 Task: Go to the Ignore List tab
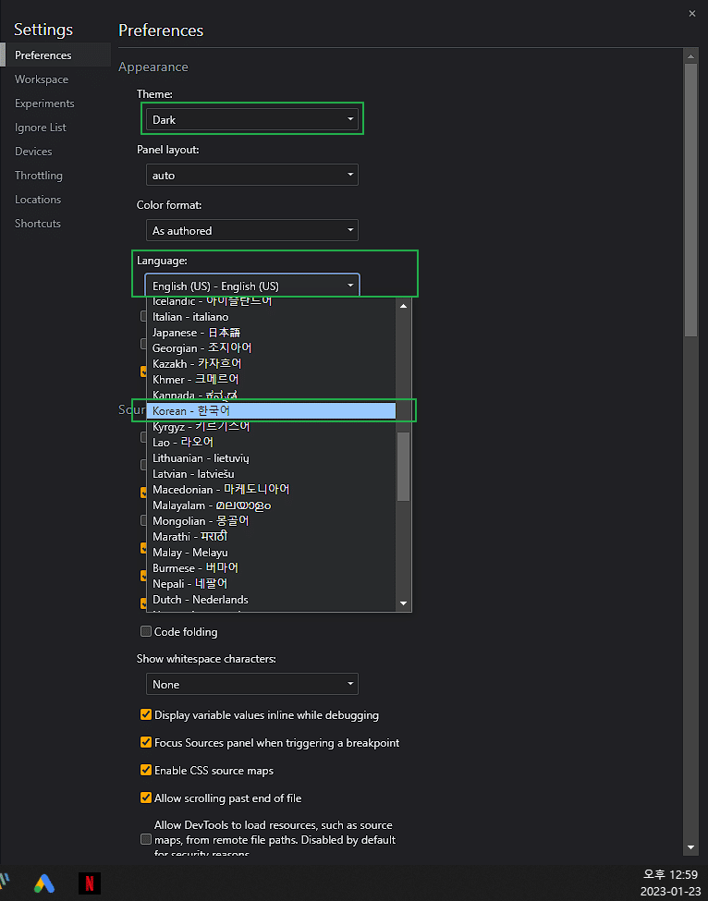[x=55, y=128]
